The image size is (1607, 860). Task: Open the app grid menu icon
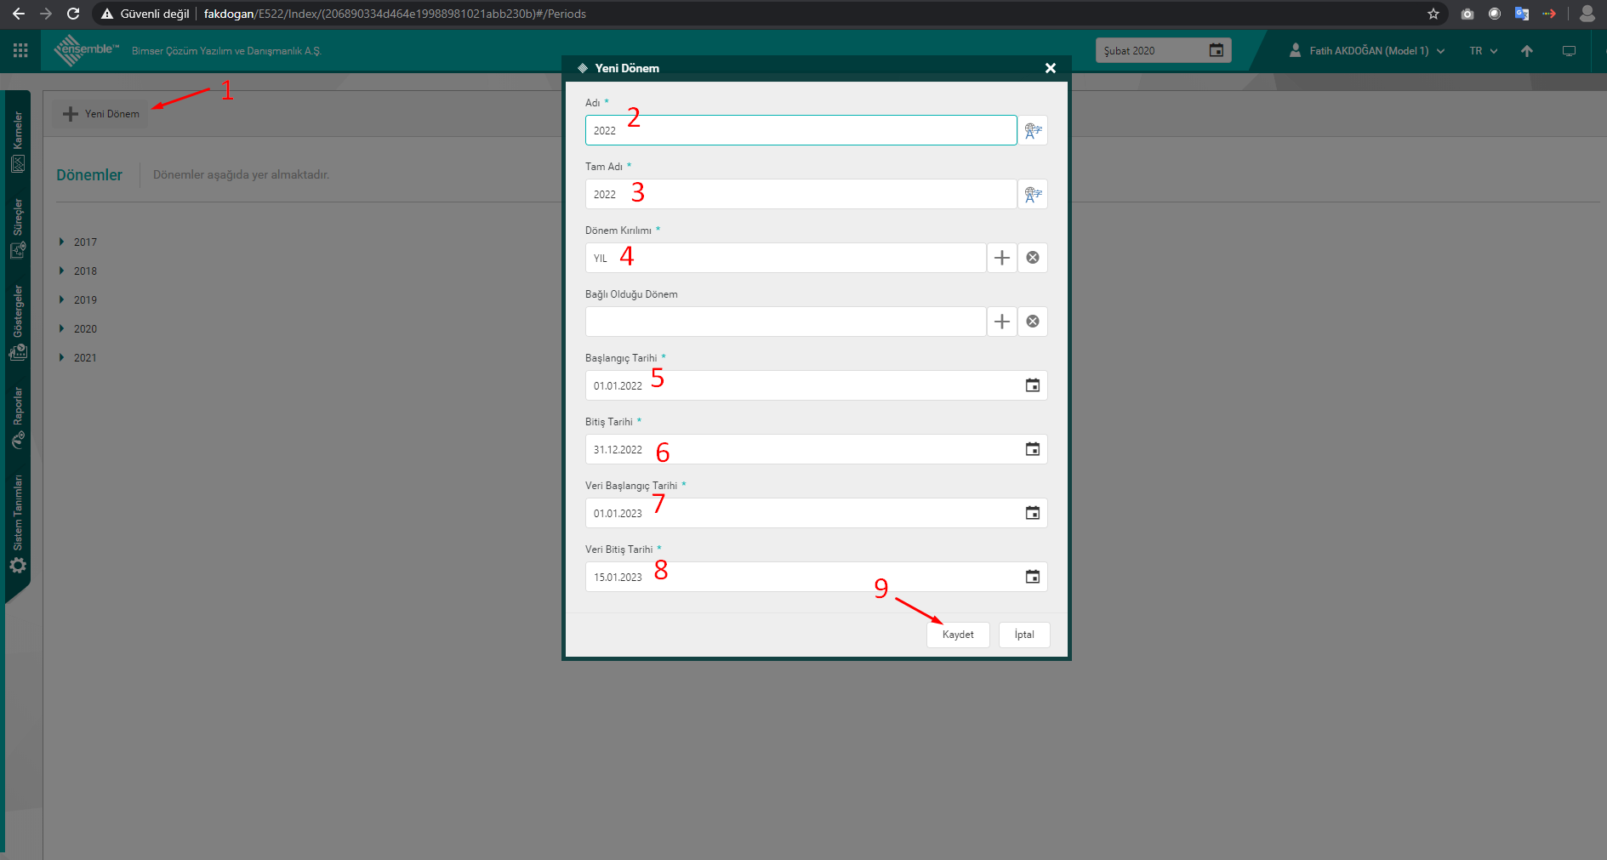(20, 50)
